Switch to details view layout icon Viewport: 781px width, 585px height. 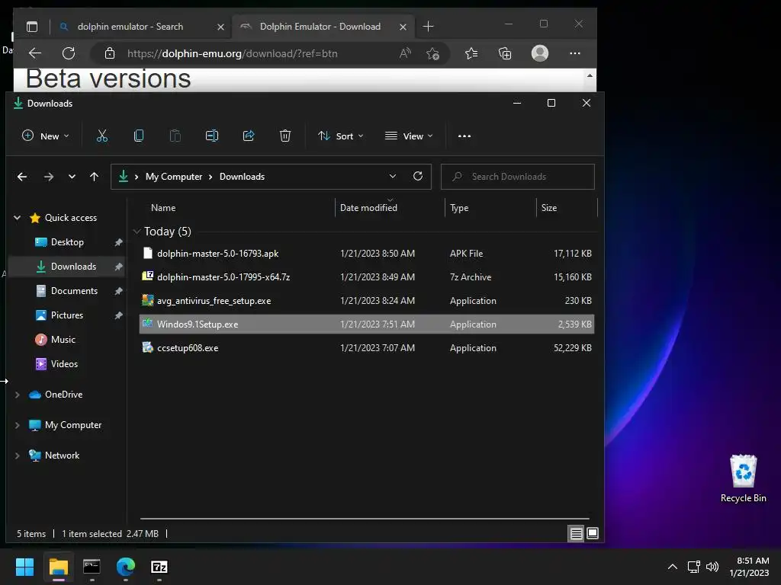pyautogui.click(x=577, y=533)
